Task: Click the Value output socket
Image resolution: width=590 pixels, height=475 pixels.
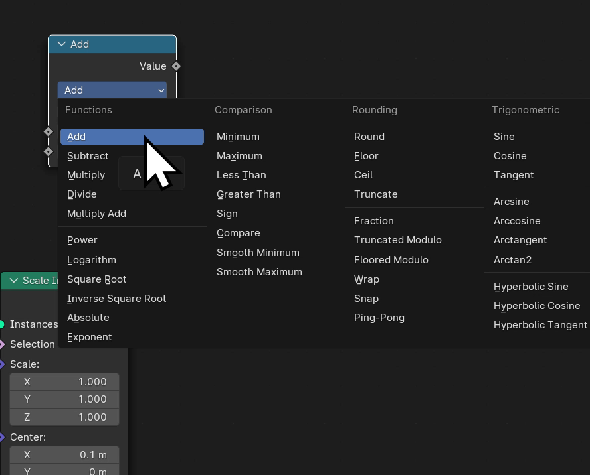Action: 176,66
